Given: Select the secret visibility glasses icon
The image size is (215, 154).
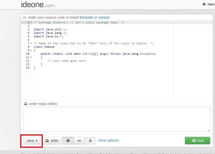Looking at the screenshot, I should point(79,141).
